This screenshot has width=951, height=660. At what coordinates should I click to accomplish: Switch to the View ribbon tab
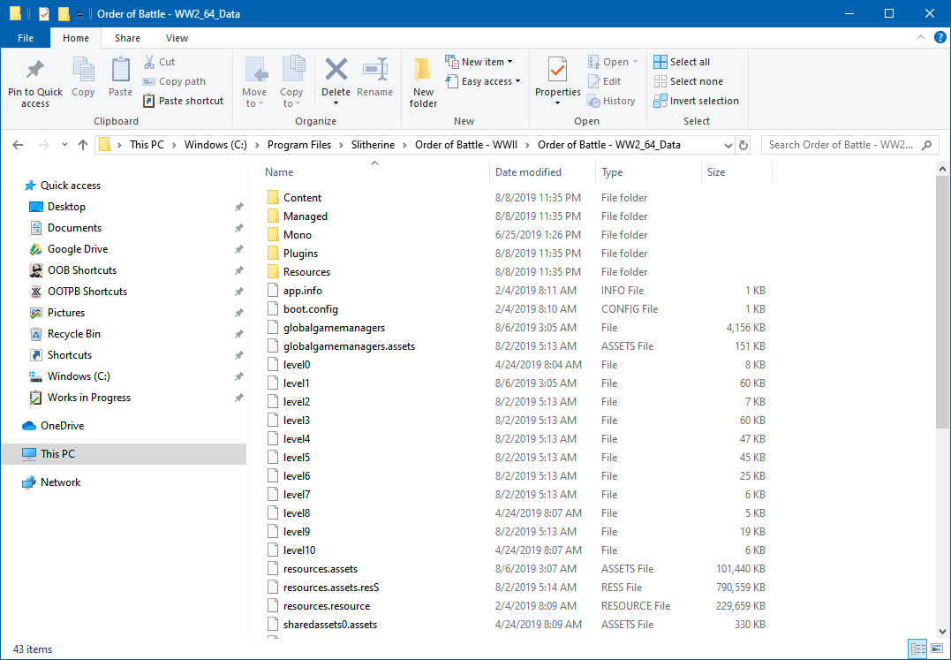click(x=177, y=38)
